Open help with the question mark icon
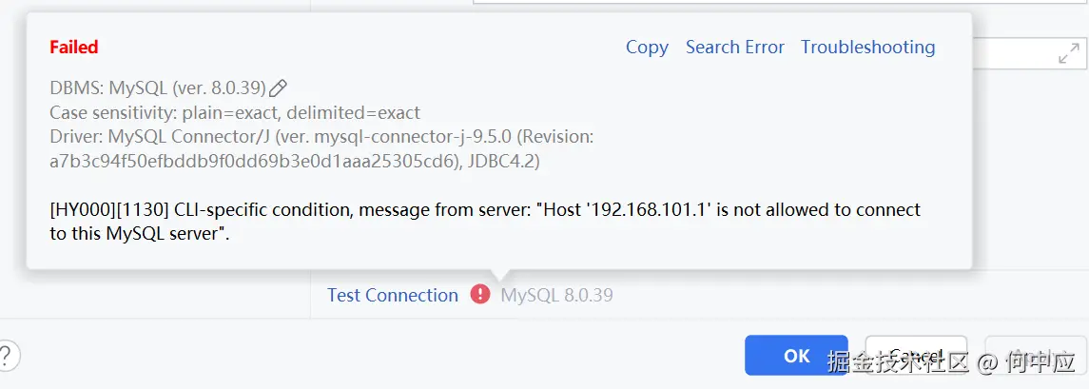The image size is (1089, 389). 6,357
